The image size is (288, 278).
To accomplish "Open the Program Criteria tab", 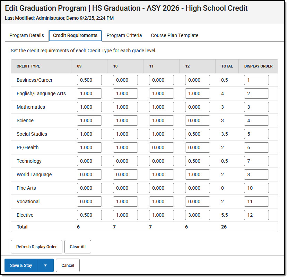I will coord(124,35).
